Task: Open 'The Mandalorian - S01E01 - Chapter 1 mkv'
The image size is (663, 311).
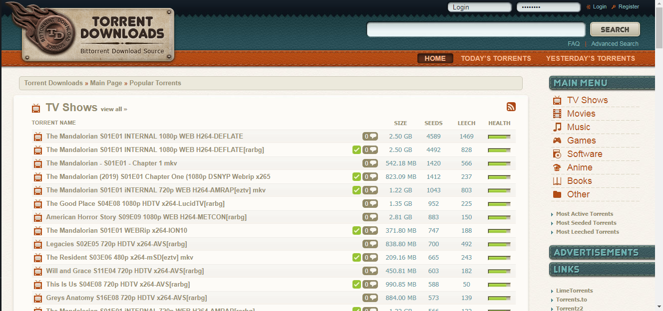Action: [x=111, y=163]
